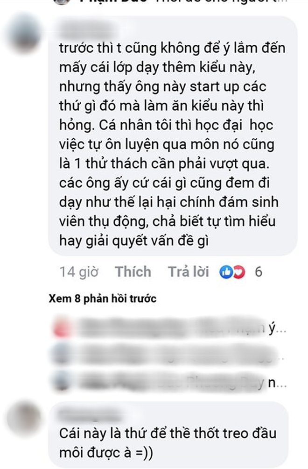Show the list behind reaction count 6
308x469 pixels.
coord(259,272)
